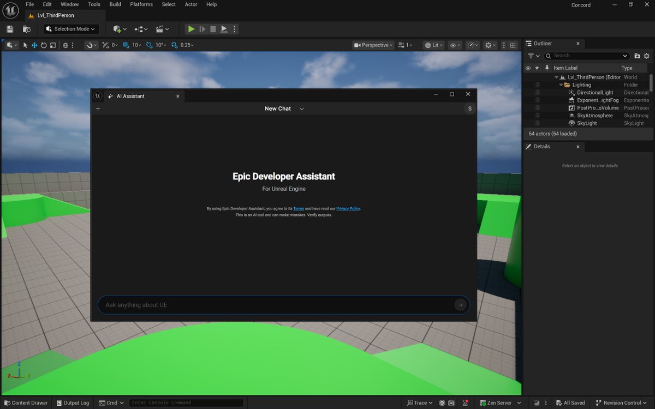Screen dimensions: 655x409
Task: Open the Output Log
Action: click(x=73, y=403)
